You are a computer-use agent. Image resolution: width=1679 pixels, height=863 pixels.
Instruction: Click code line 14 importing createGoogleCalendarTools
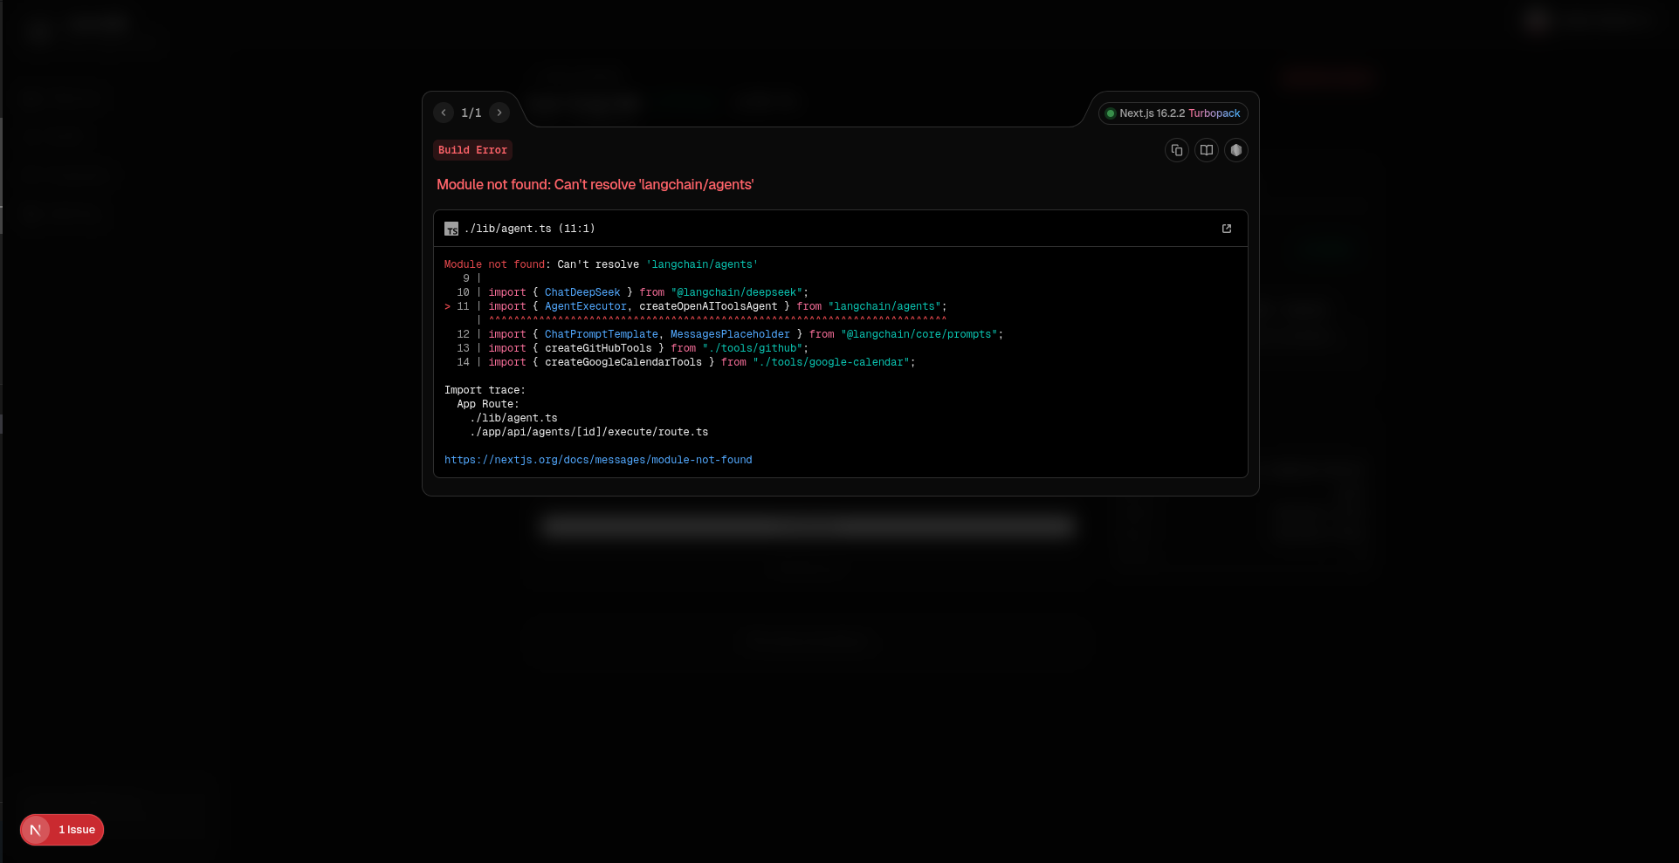click(x=686, y=362)
